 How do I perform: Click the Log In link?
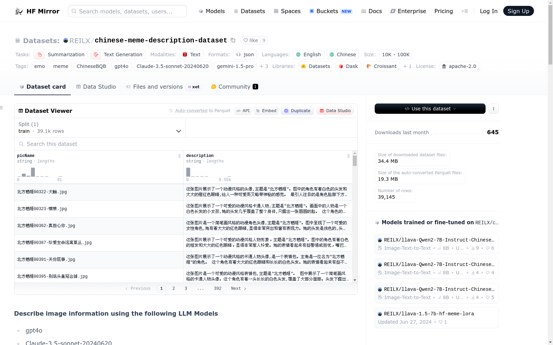click(488, 11)
